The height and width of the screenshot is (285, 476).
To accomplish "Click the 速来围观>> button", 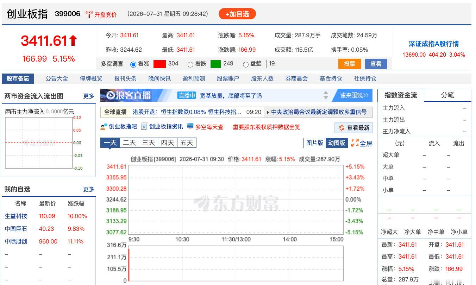I will [354, 95].
